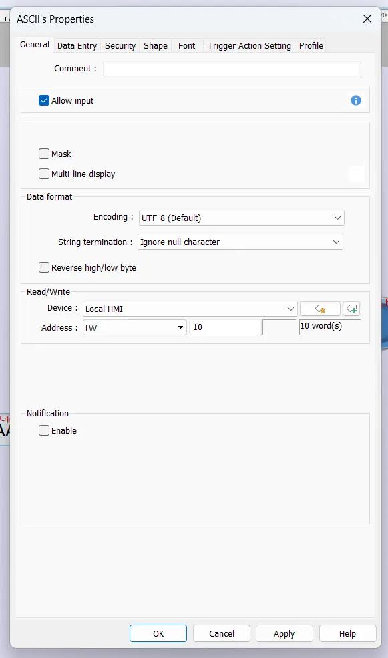This screenshot has width=388, height=658.
Task: Tick the Notification Enable checkbox
Action: pyautogui.click(x=44, y=430)
